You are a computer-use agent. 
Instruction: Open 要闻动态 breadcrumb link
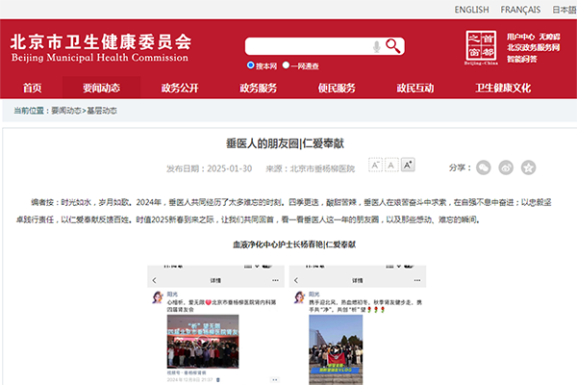click(x=65, y=112)
